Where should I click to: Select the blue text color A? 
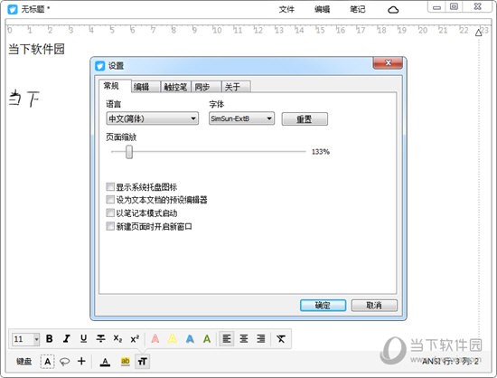190,339
